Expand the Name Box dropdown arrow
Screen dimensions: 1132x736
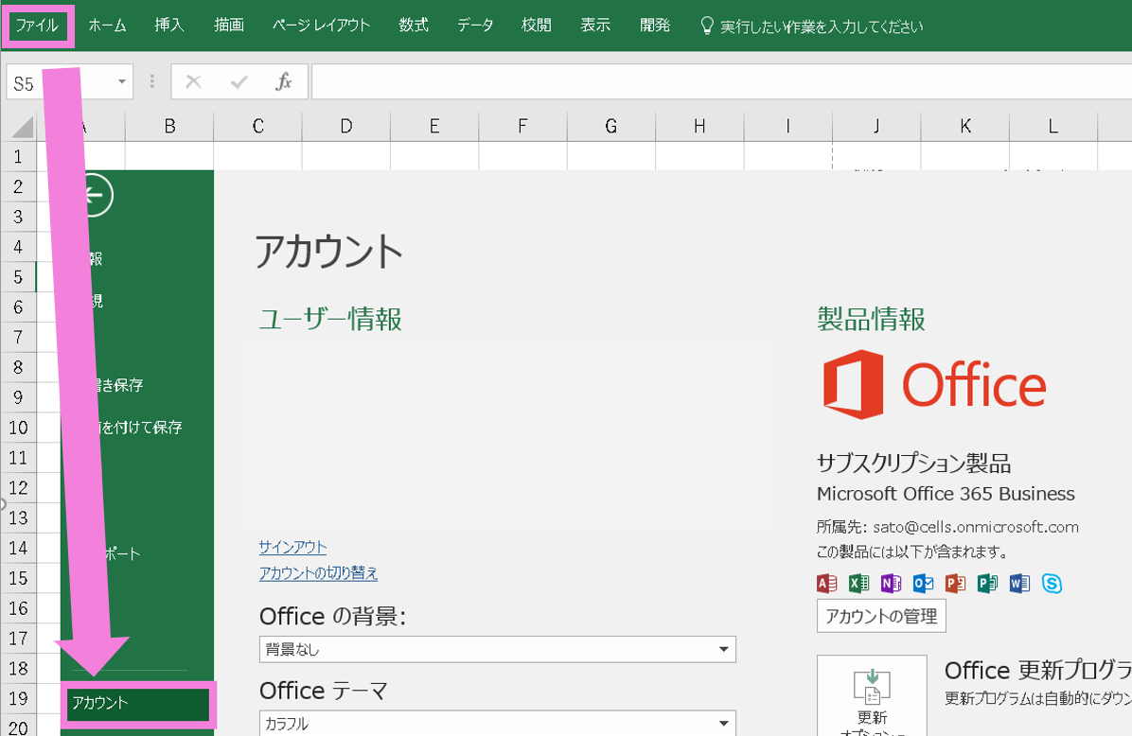(x=121, y=82)
